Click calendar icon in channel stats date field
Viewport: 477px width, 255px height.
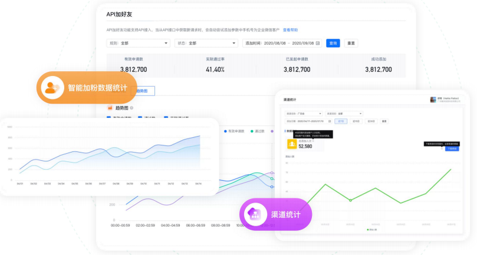pyautogui.click(x=329, y=121)
